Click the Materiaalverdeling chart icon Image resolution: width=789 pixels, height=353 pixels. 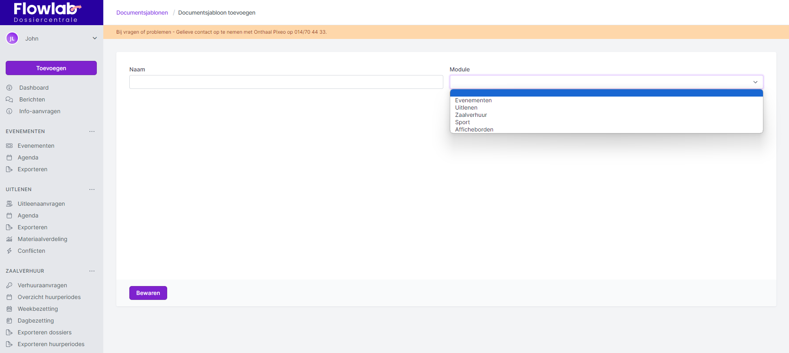pos(9,239)
